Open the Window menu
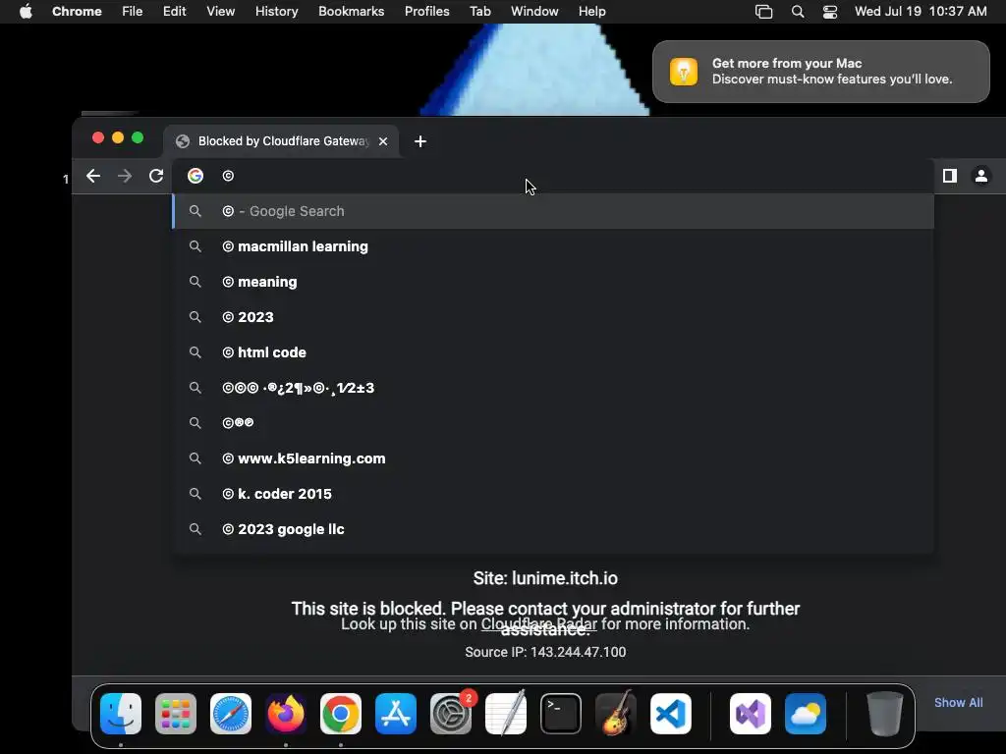Viewport: 1006px width, 754px height. pos(534,12)
